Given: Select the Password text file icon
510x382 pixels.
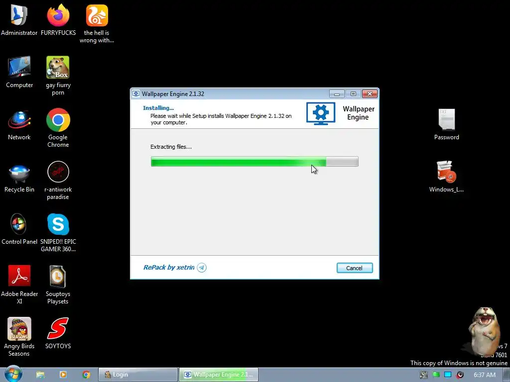Looking at the screenshot, I should pyautogui.click(x=447, y=125).
